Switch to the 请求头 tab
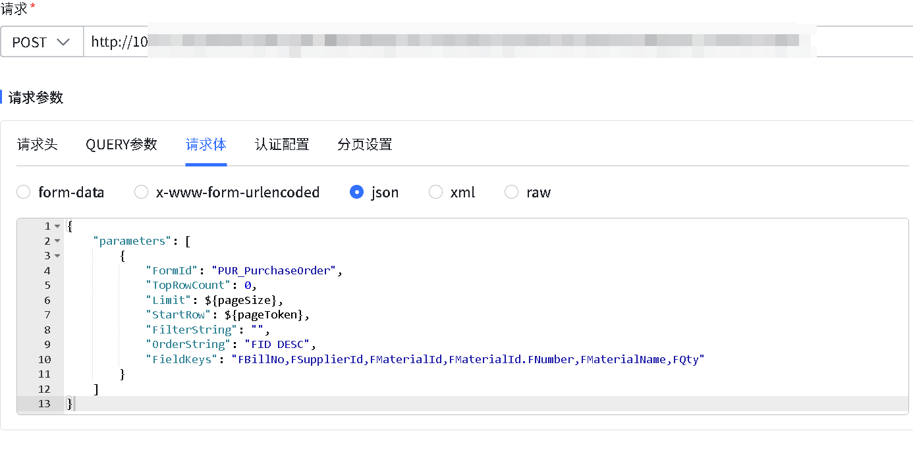 pos(38,145)
